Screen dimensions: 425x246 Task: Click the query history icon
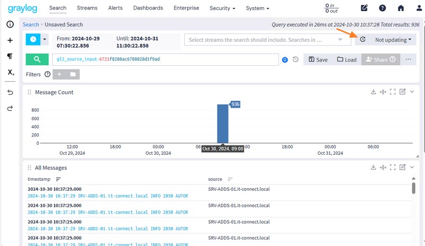(x=295, y=60)
